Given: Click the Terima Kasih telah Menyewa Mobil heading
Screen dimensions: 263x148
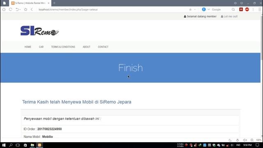Looking at the screenshot, I should (77, 102).
